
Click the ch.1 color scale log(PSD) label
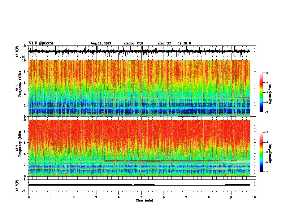click(x=270, y=94)
